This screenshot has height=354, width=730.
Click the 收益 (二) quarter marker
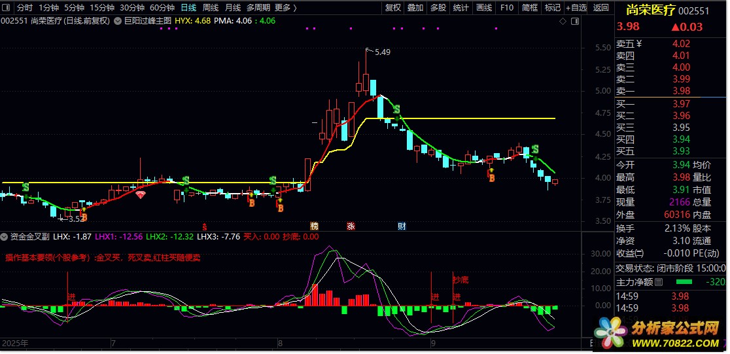tap(639, 254)
